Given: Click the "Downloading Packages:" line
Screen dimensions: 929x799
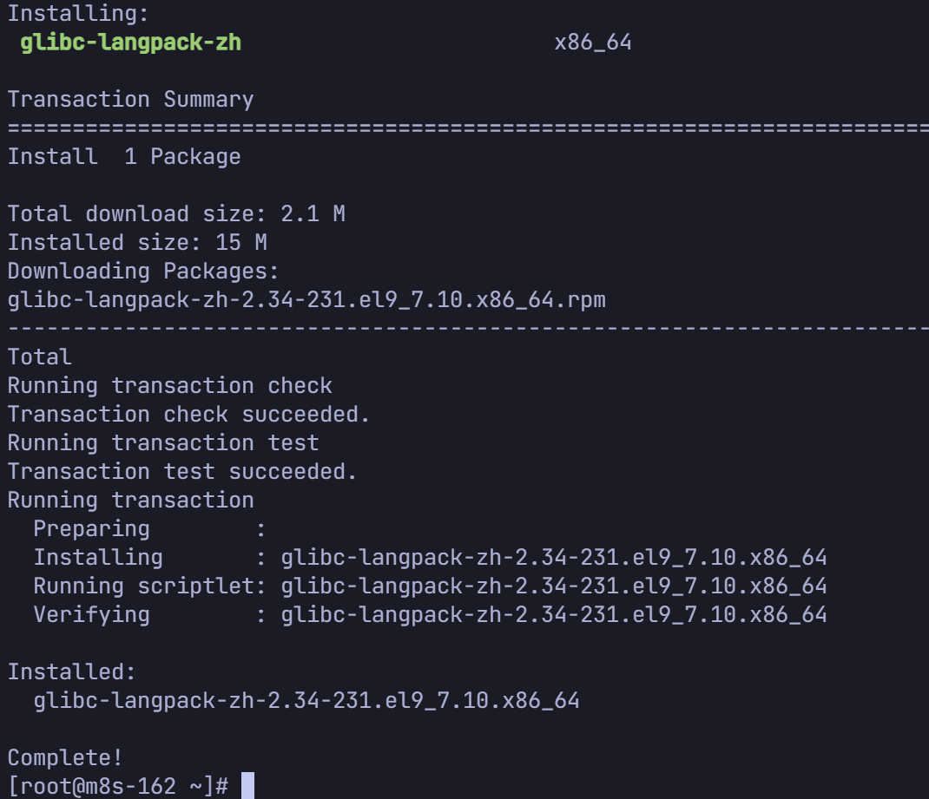Looking at the screenshot, I should tap(143, 271).
